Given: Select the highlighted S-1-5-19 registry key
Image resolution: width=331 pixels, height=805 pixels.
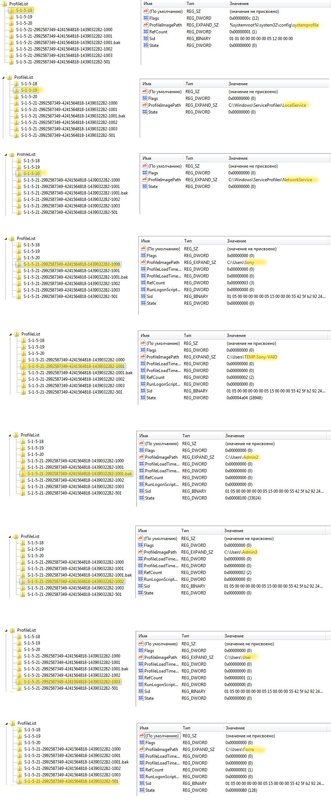Looking at the screenshot, I should coord(29,90).
